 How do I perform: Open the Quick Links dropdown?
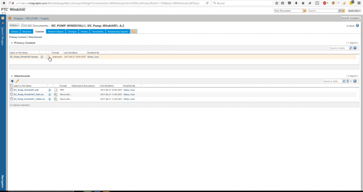point(354,11)
